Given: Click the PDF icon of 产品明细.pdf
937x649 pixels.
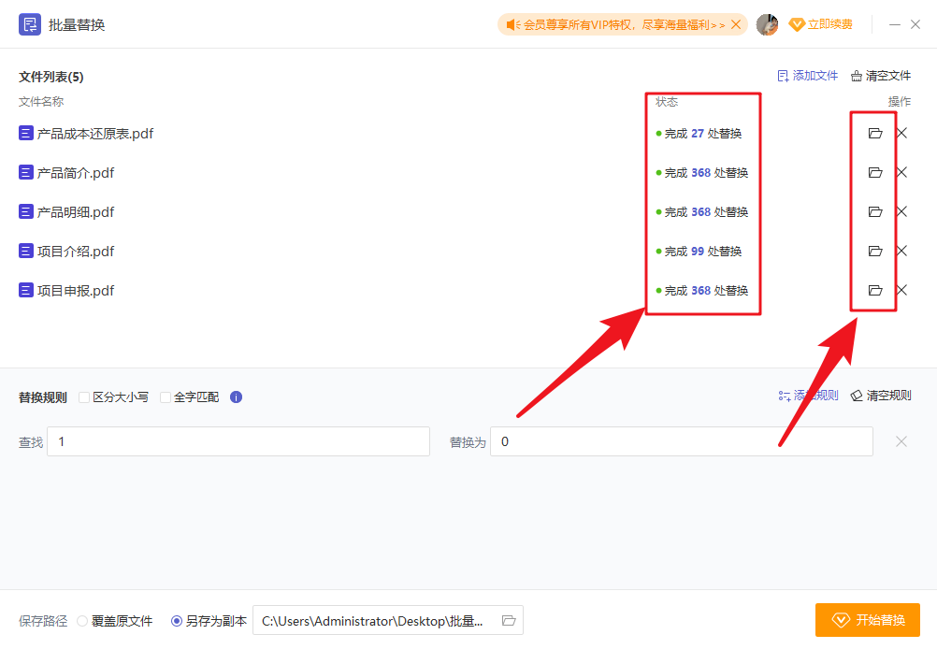Looking at the screenshot, I should [25, 211].
